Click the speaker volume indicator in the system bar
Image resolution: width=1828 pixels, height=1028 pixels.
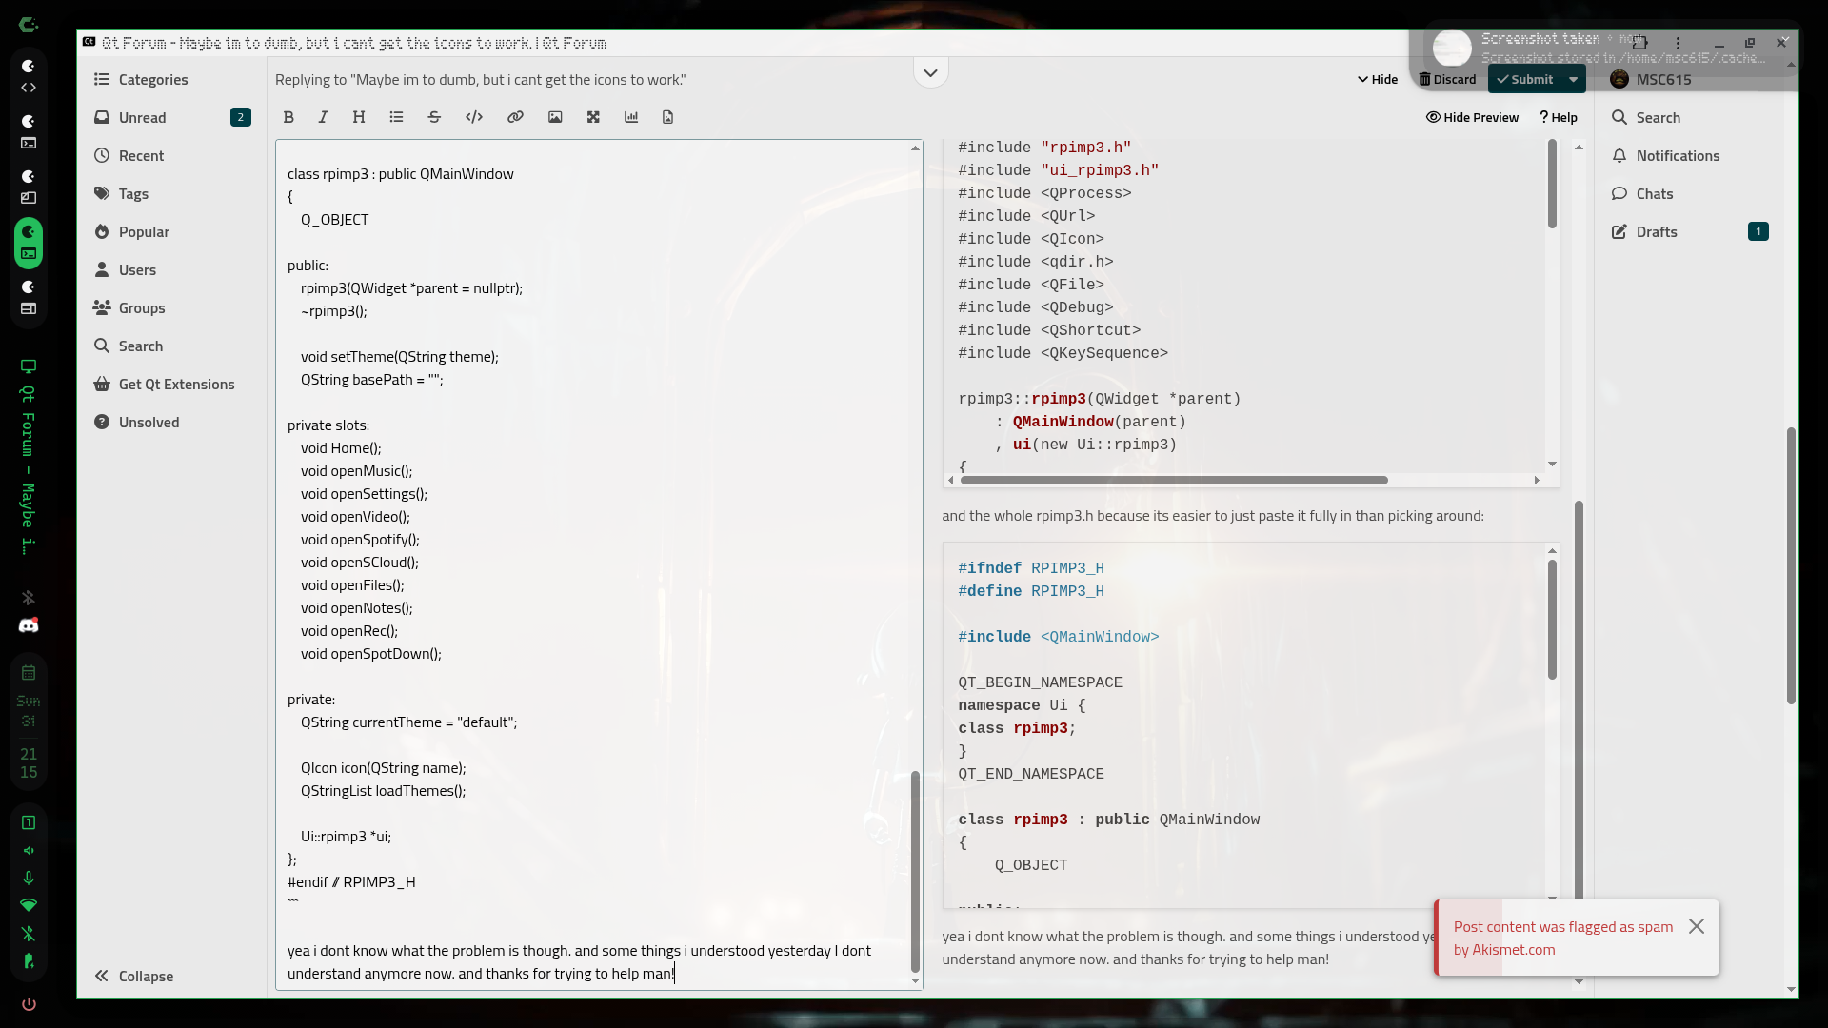(x=29, y=850)
